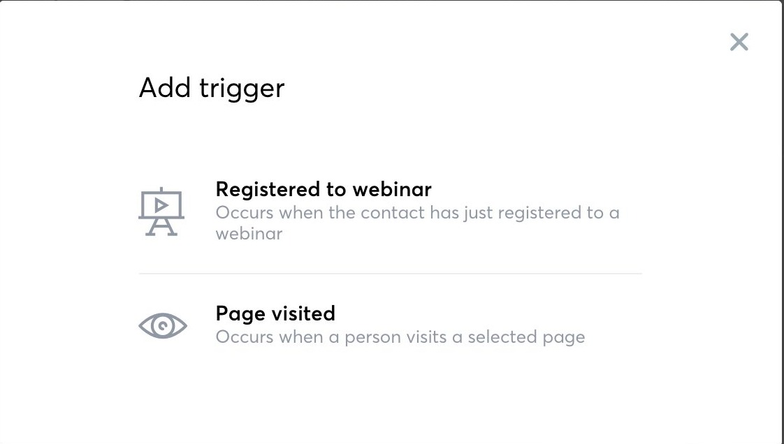Select the Page visited trigger title
The width and height of the screenshot is (784, 444).
275,313
